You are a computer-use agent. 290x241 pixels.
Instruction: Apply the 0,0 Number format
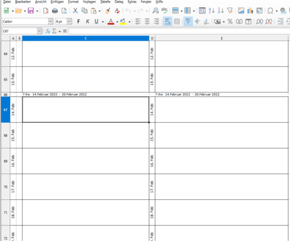(x=239, y=21)
